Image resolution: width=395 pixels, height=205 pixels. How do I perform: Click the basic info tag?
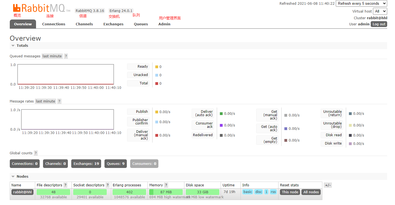click(248, 192)
